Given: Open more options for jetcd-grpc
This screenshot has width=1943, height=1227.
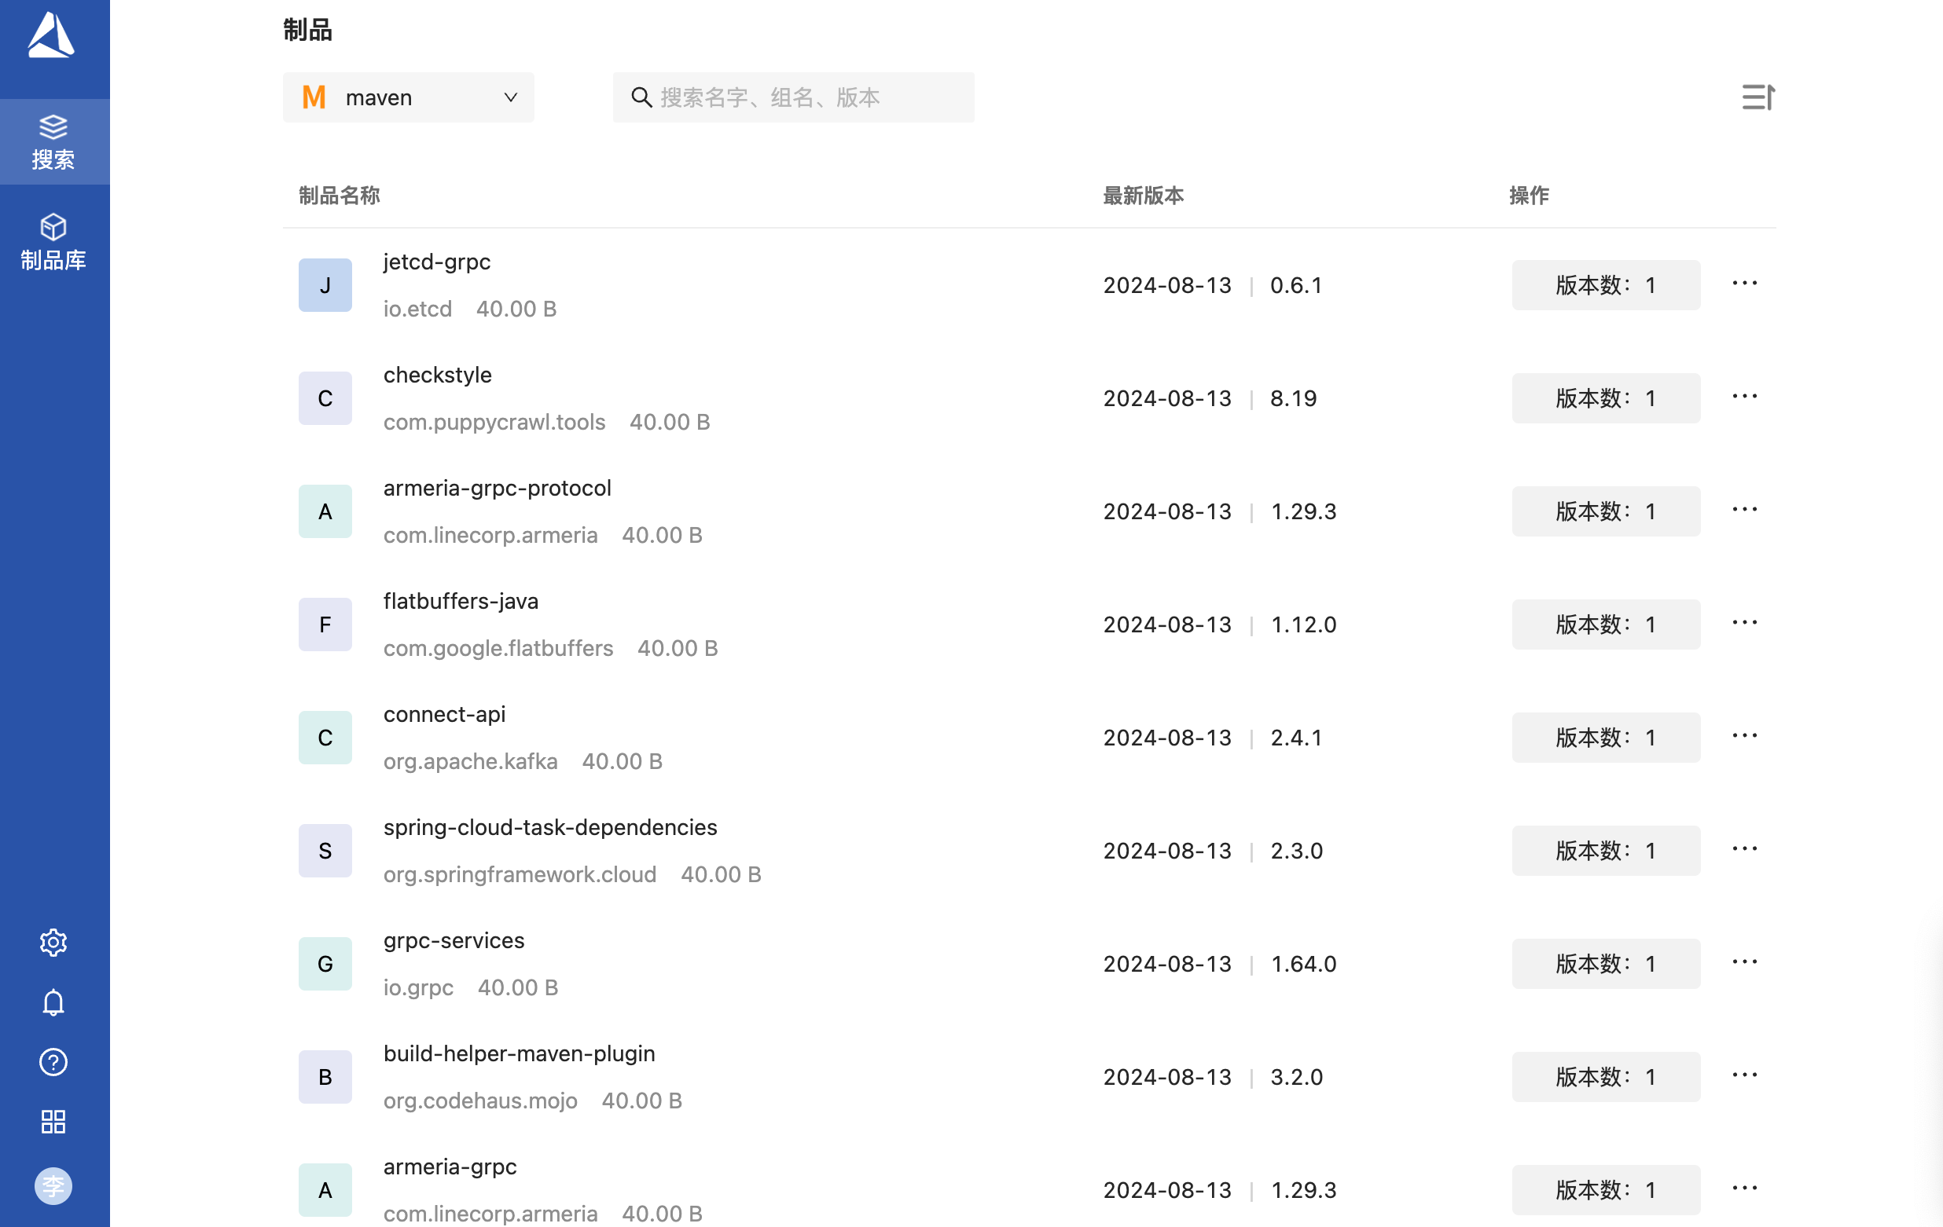Looking at the screenshot, I should pos(1744,284).
